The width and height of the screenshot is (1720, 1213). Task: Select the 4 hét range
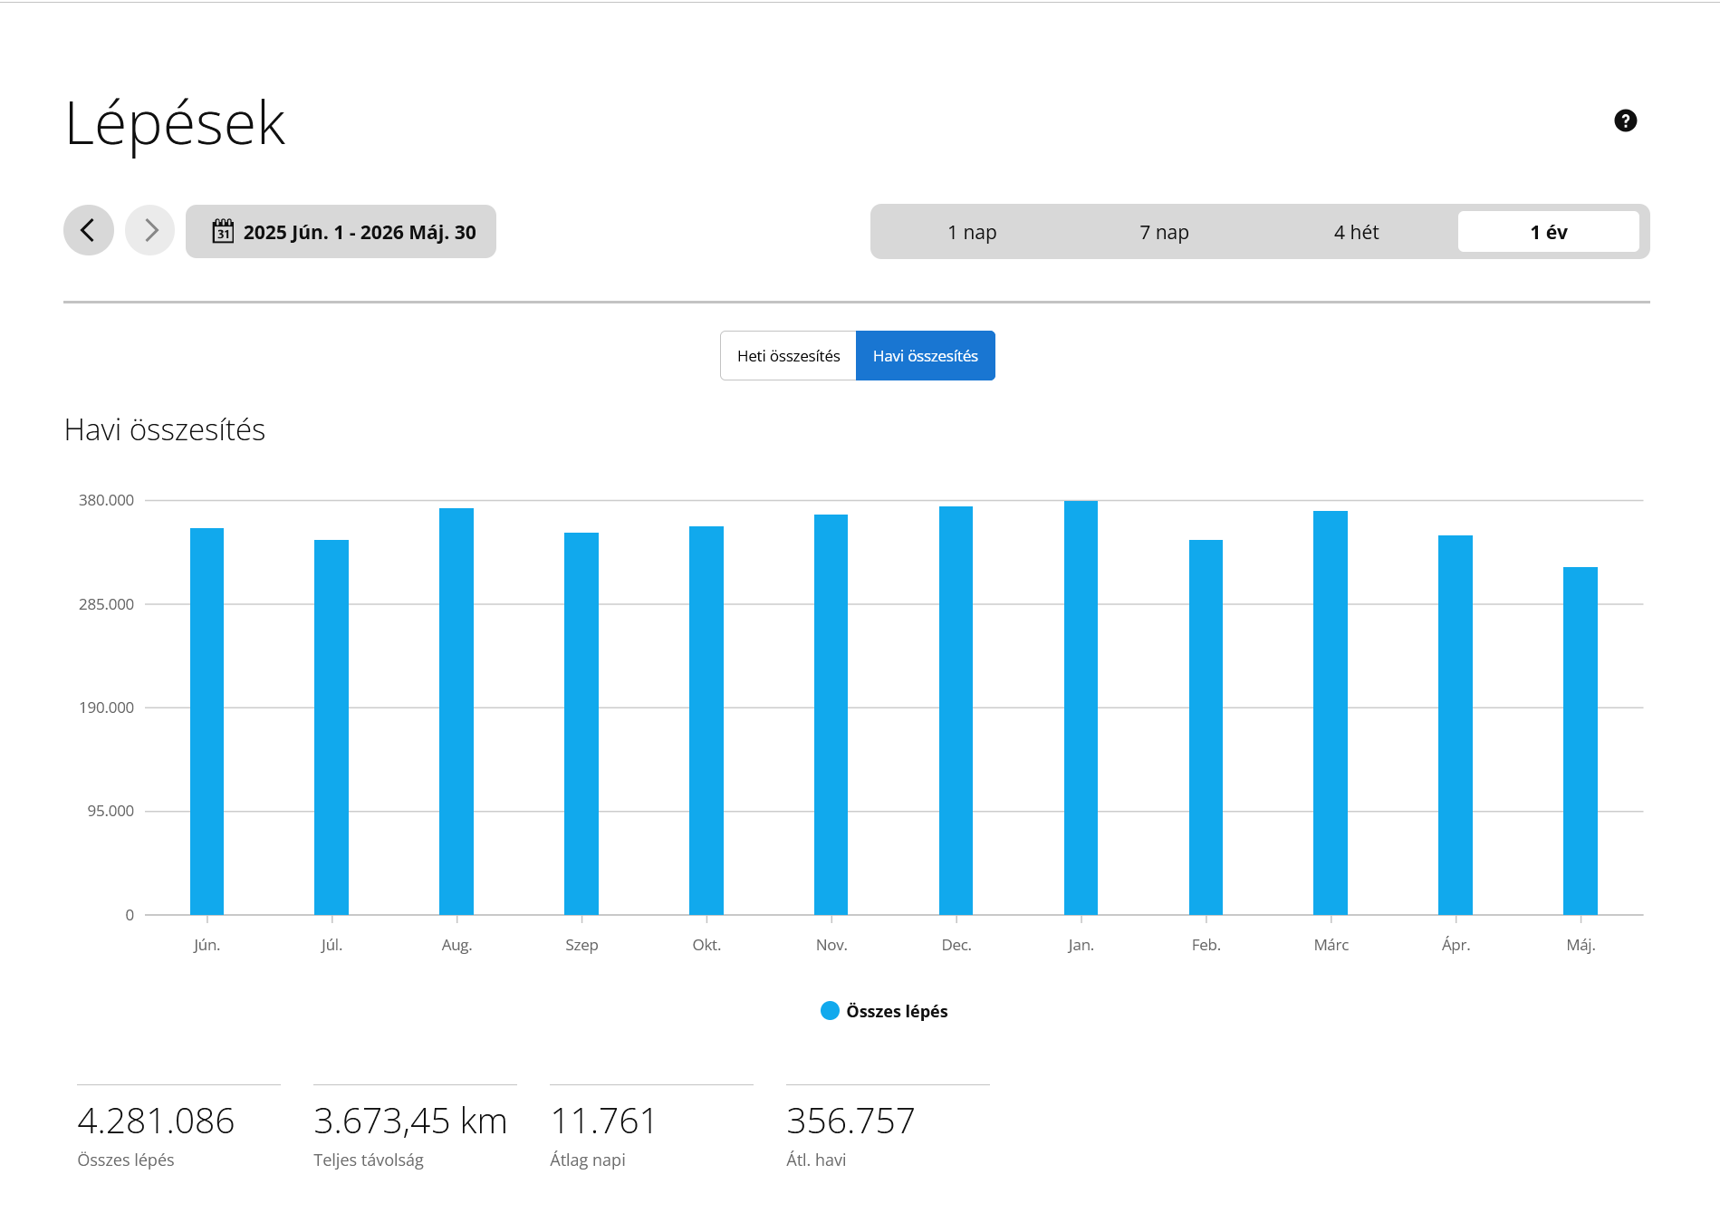1356,232
